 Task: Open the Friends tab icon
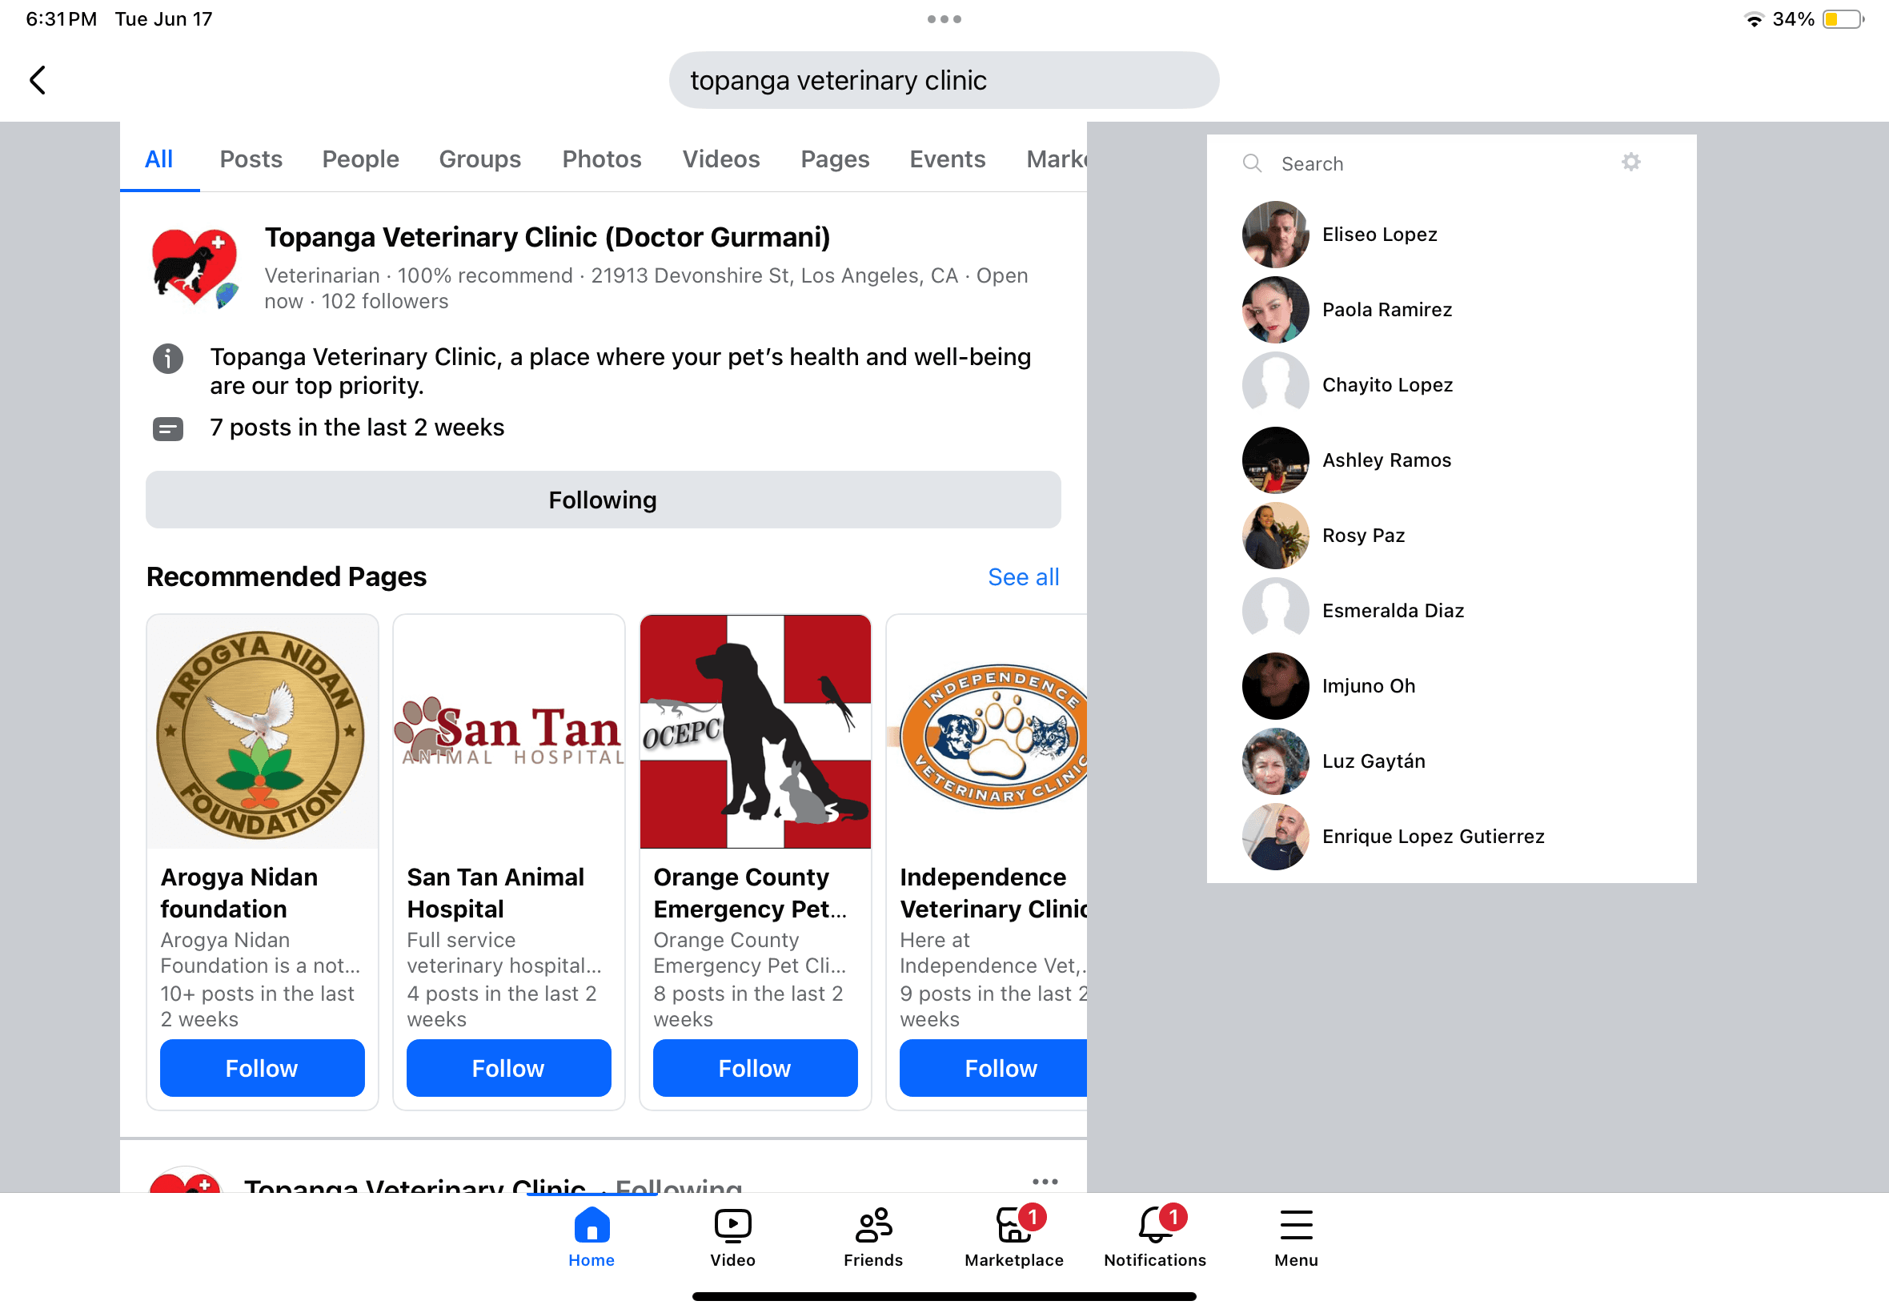(x=872, y=1225)
